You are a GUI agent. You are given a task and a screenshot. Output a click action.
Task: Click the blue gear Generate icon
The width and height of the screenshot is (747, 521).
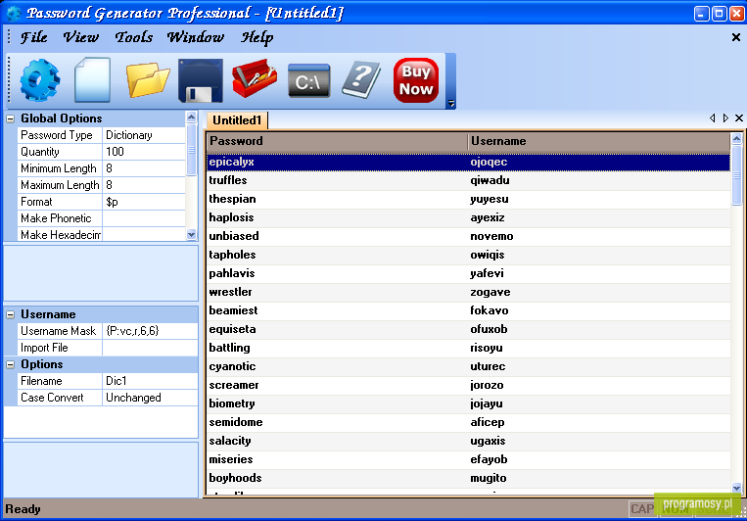click(40, 80)
